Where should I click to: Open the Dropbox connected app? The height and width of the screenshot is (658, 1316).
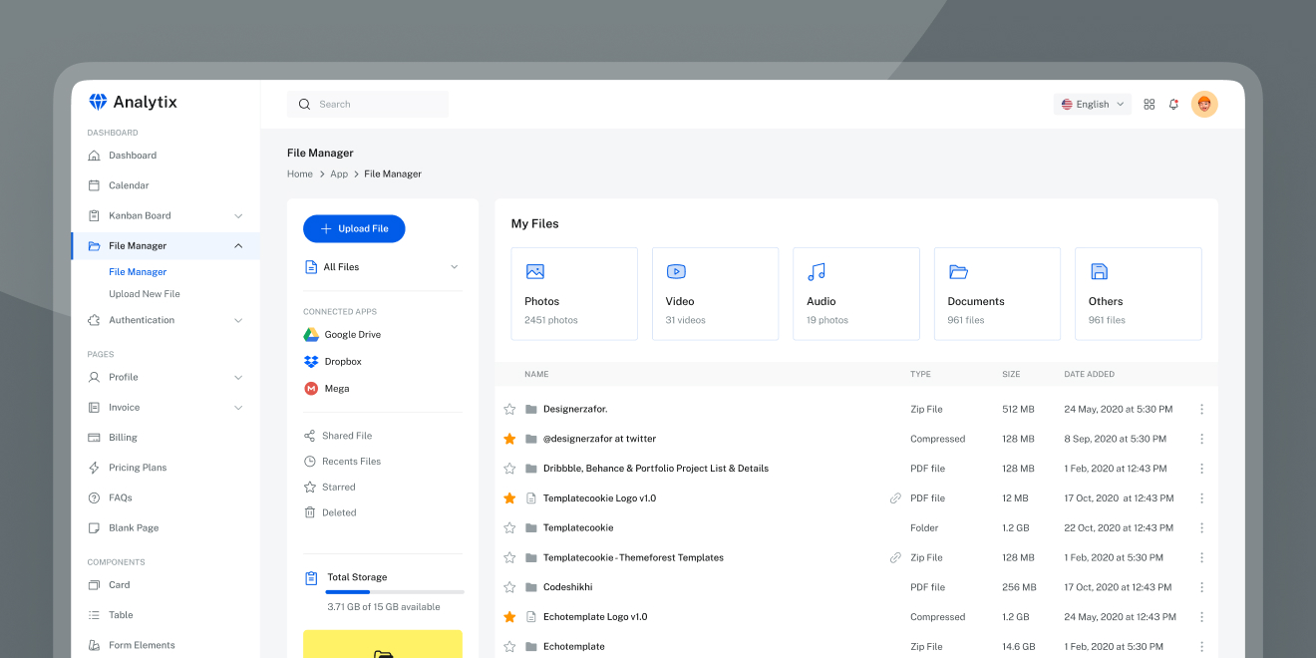332,362
